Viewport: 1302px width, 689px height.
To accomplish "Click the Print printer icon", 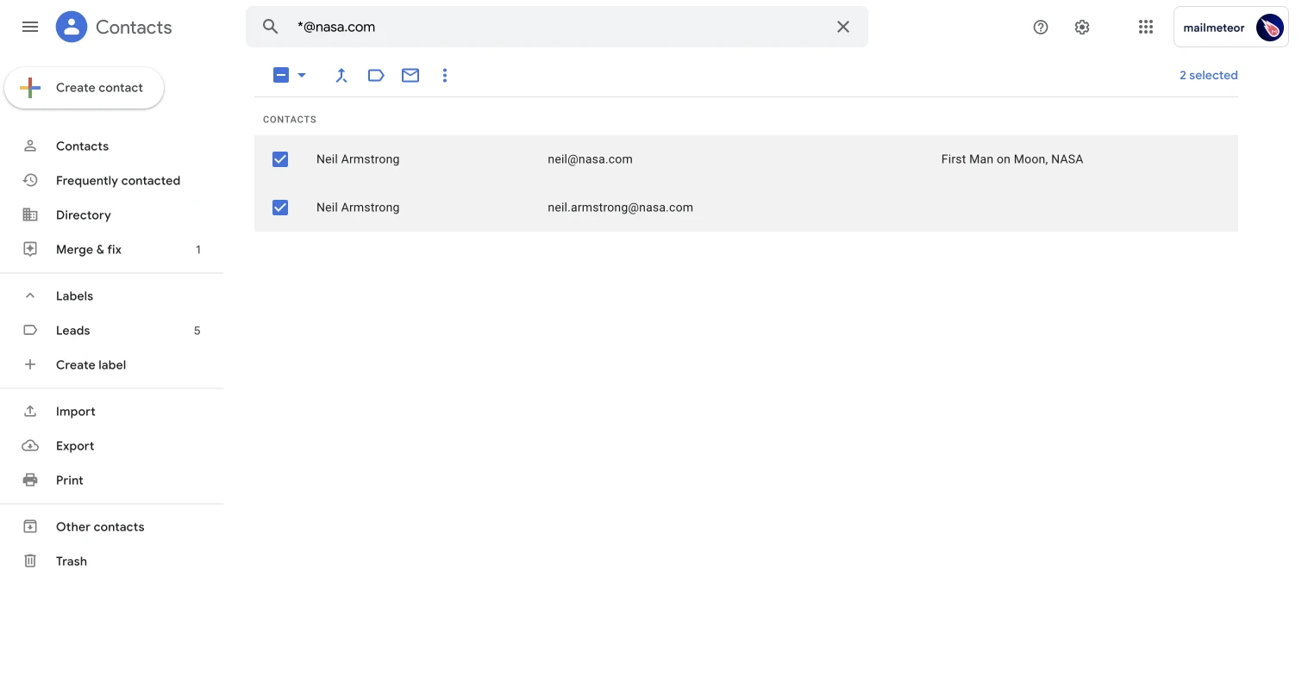I will point(30,480).
